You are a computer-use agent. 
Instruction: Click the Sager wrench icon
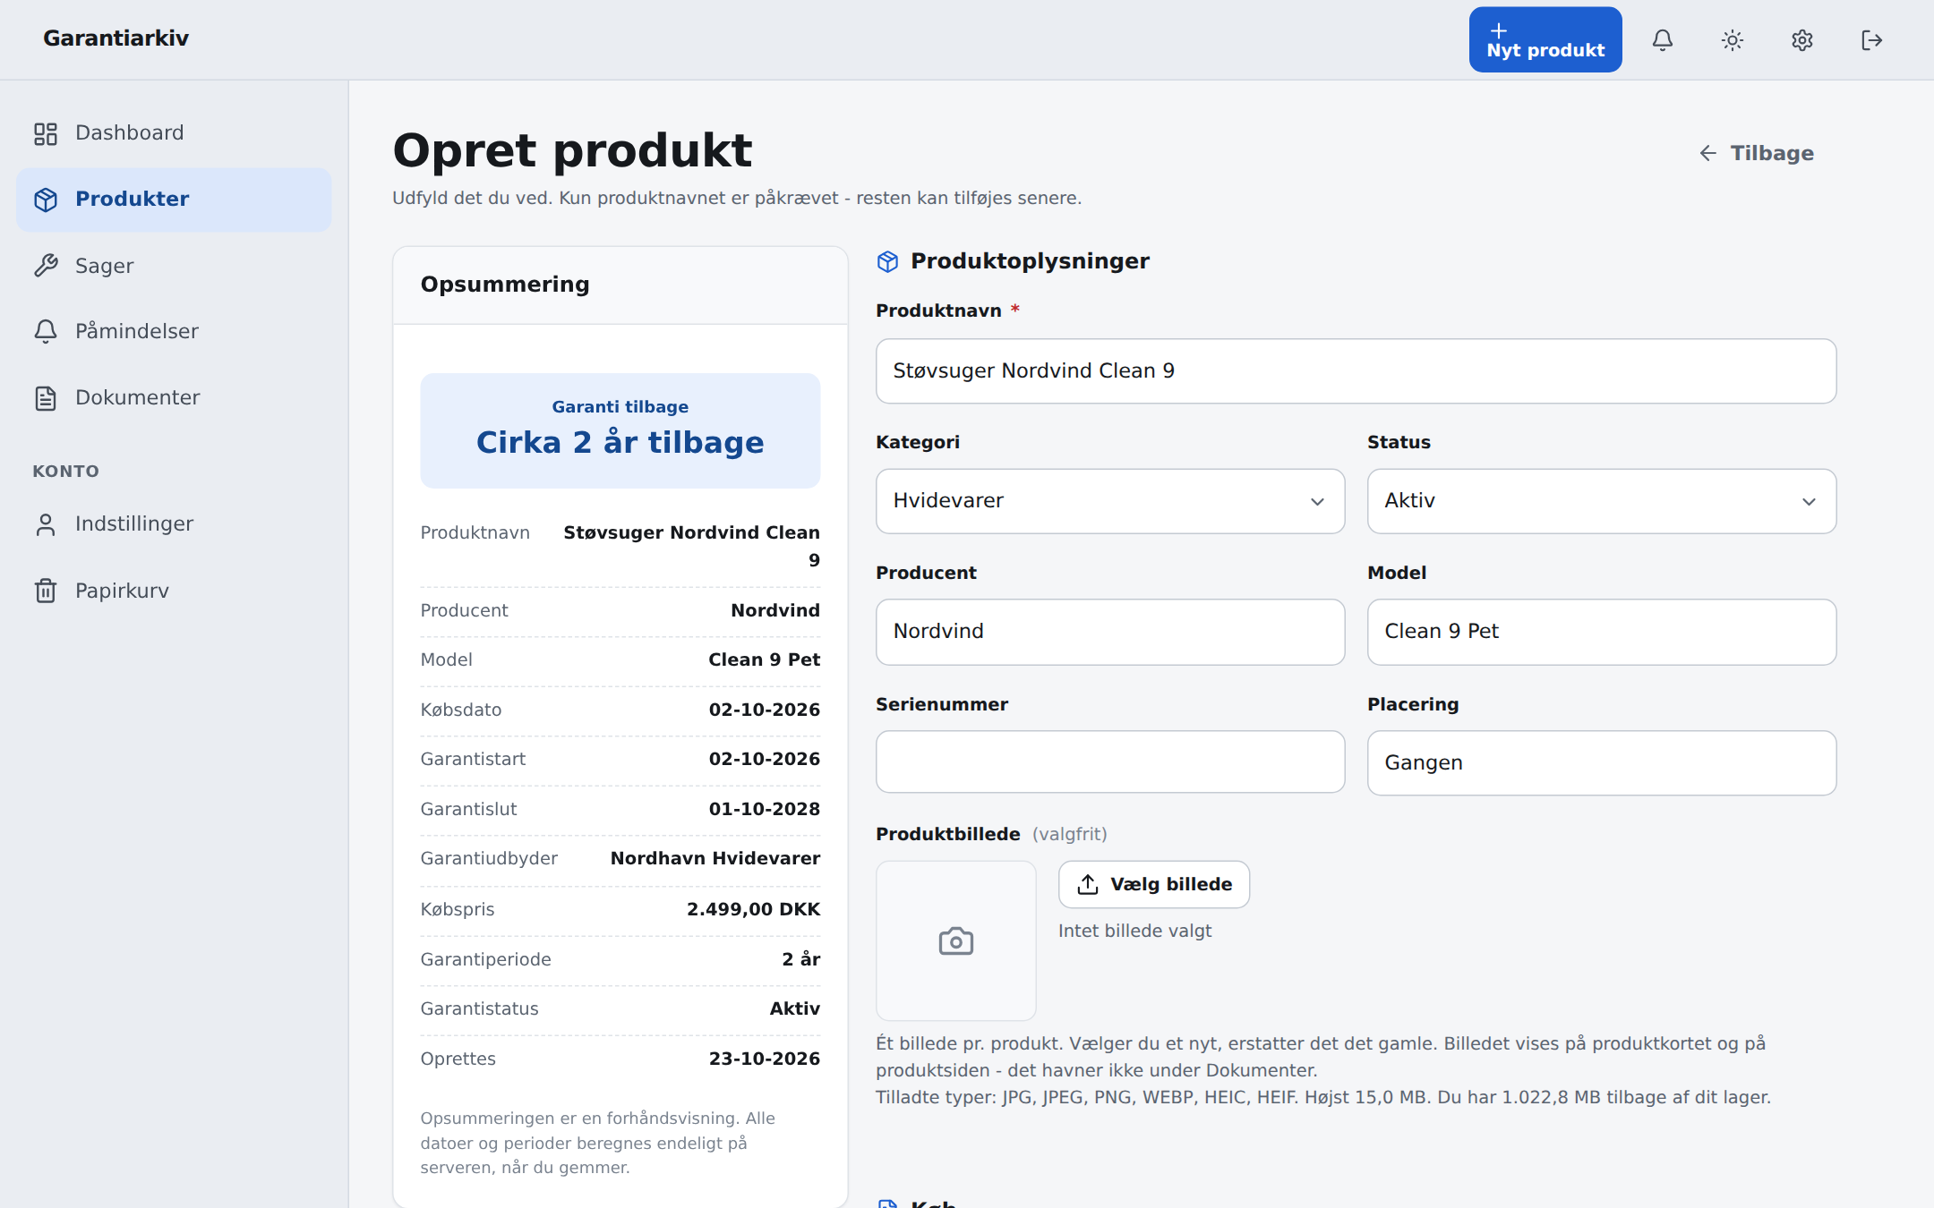point(46,266)
